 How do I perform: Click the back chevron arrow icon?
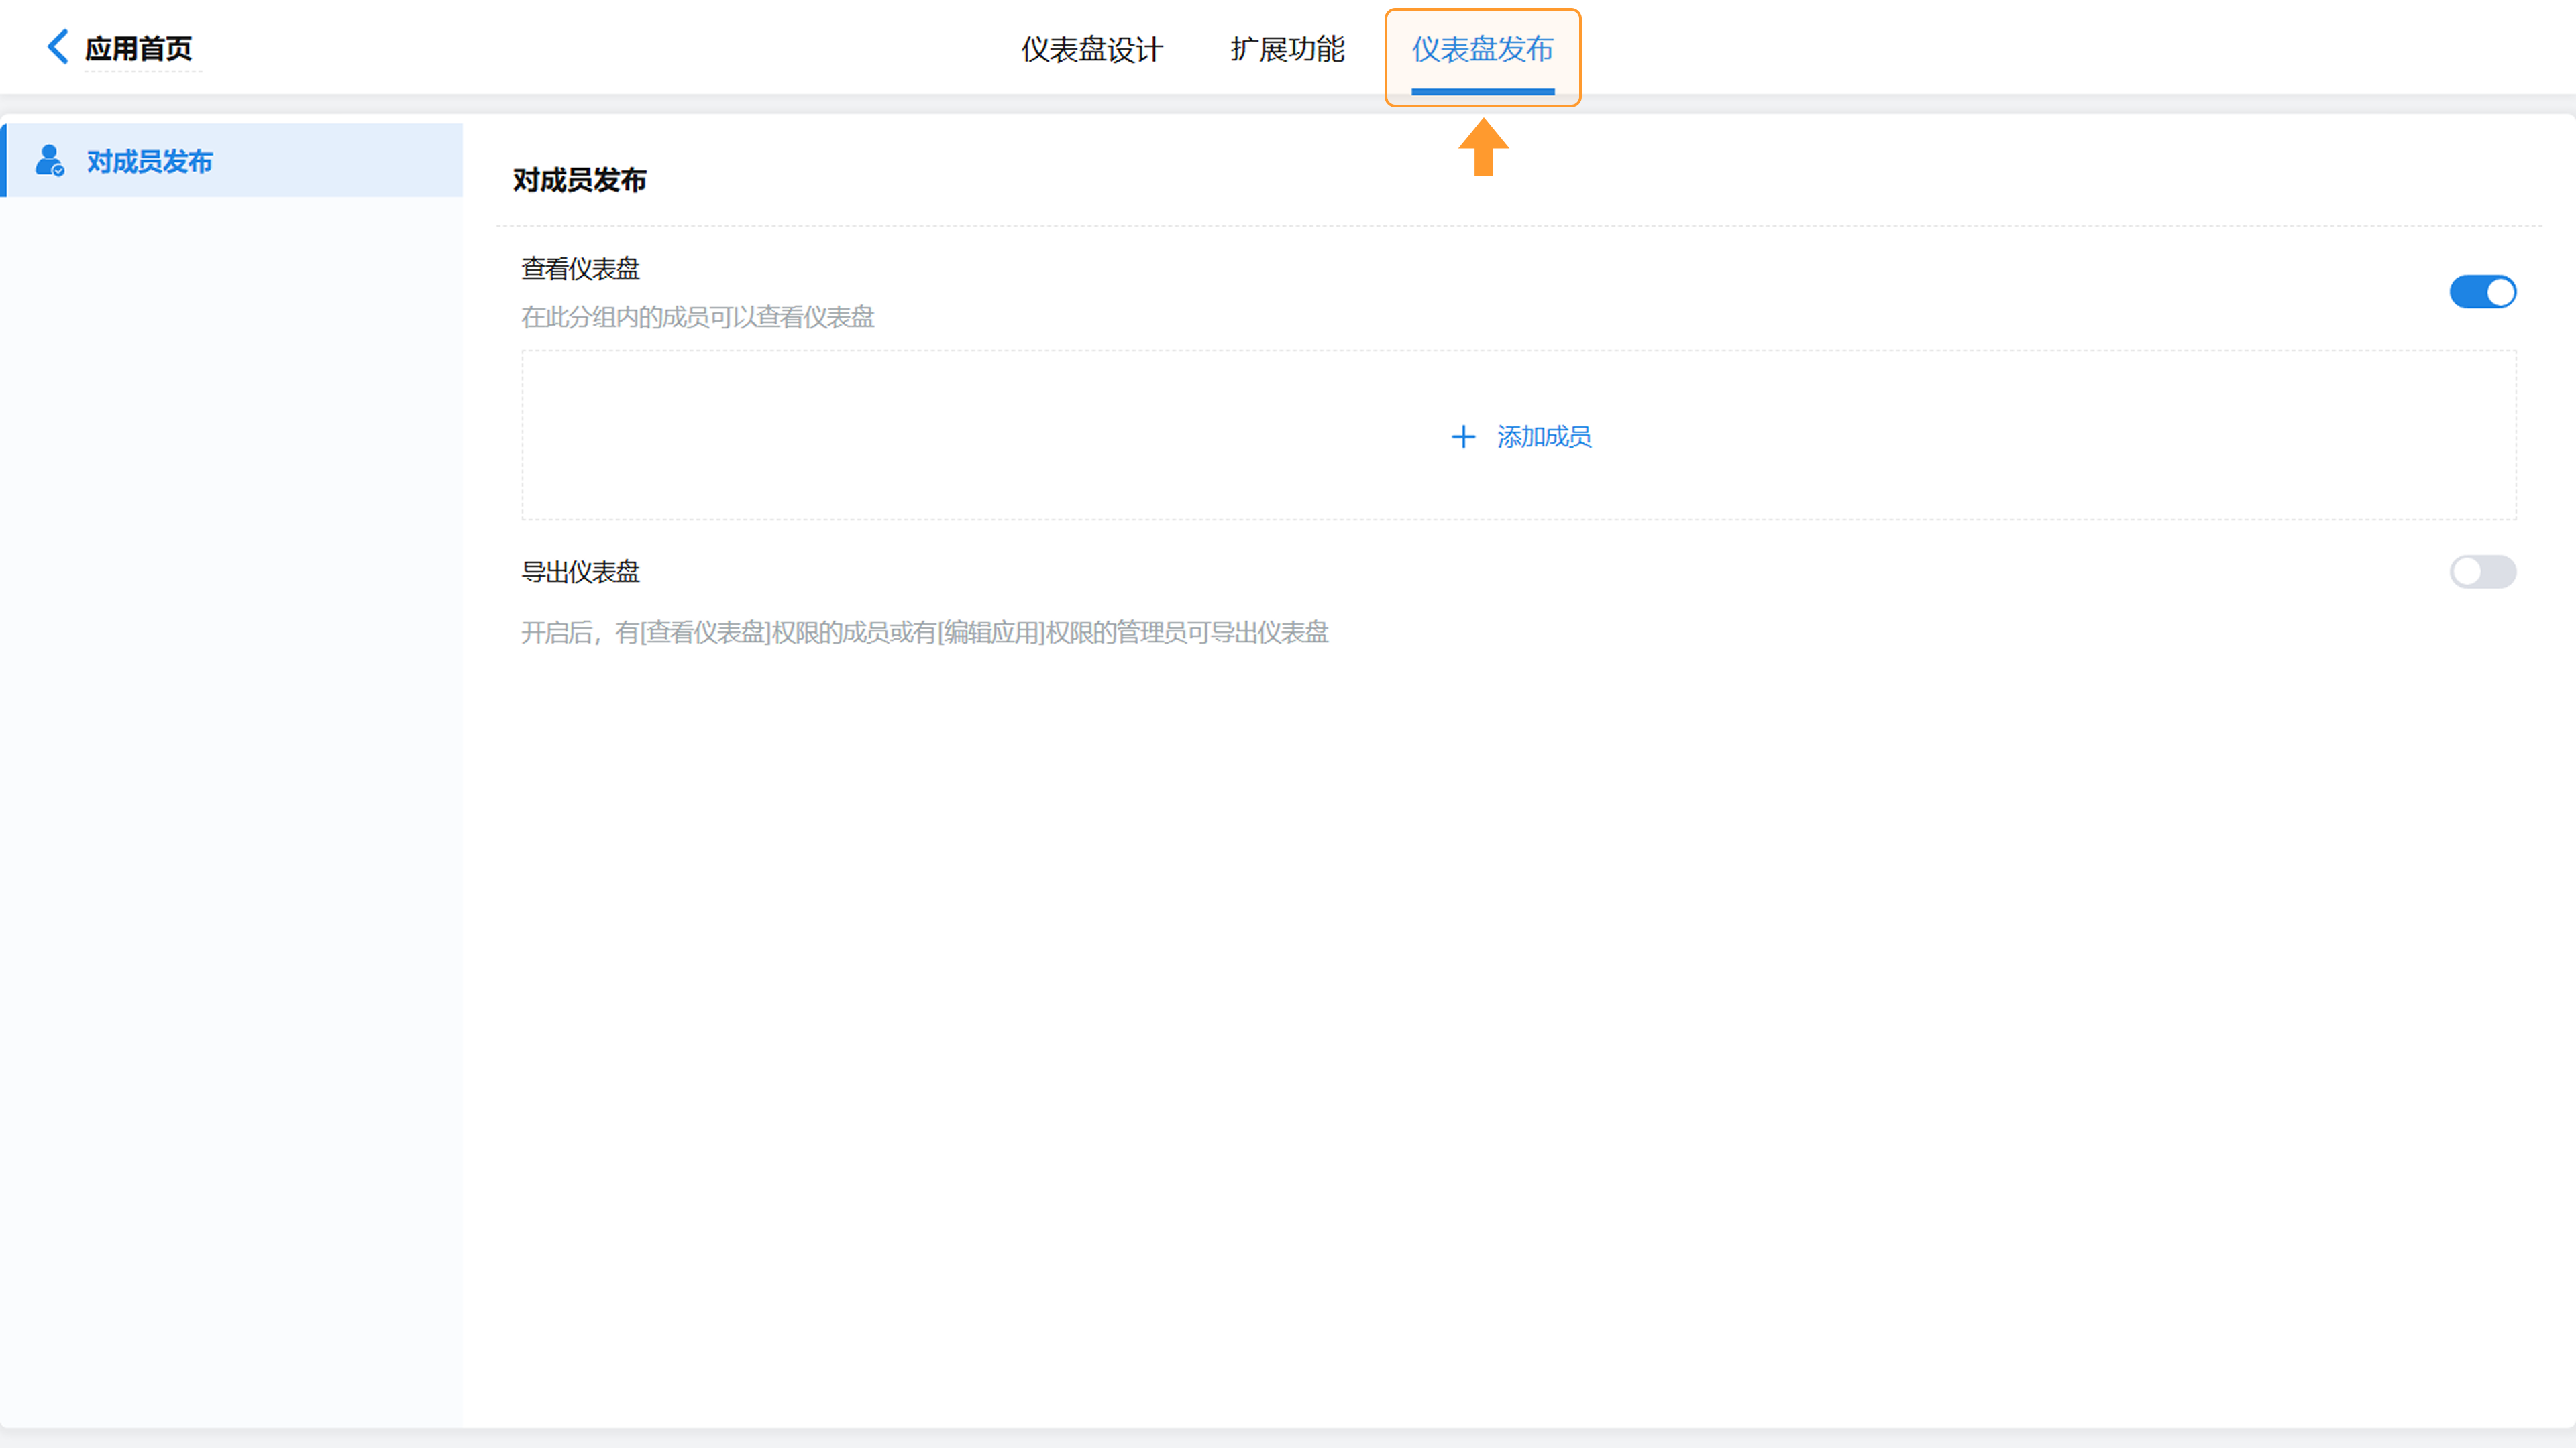(x=58, y=47)
